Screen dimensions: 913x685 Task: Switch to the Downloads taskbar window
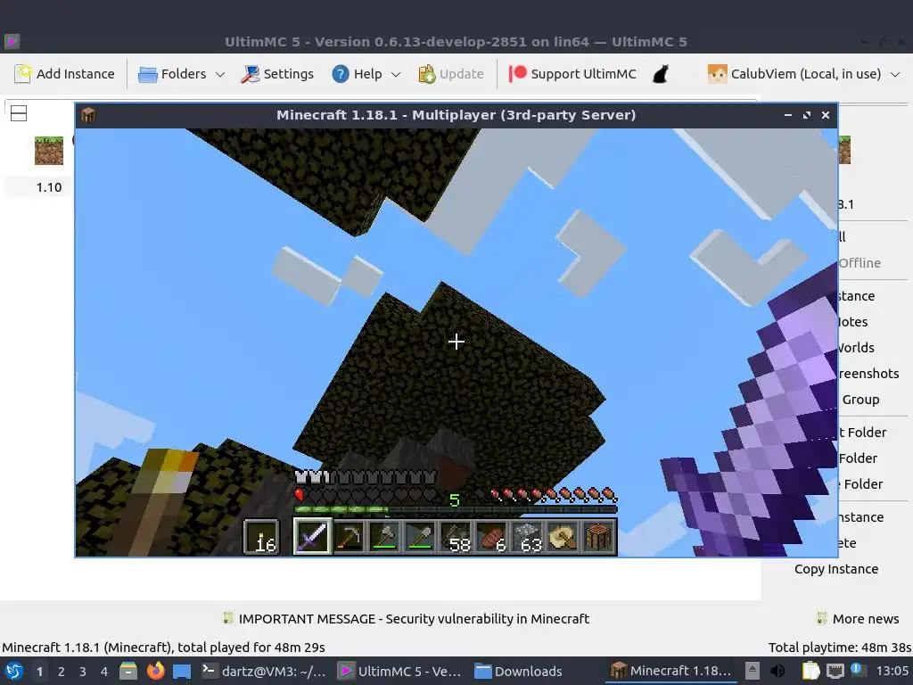point(518,671)
